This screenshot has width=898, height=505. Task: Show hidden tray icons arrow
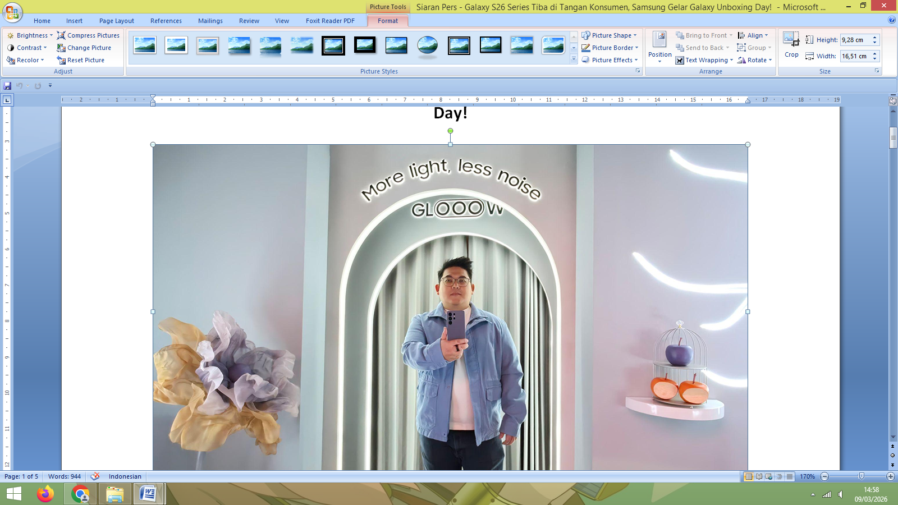pos(813,494)
